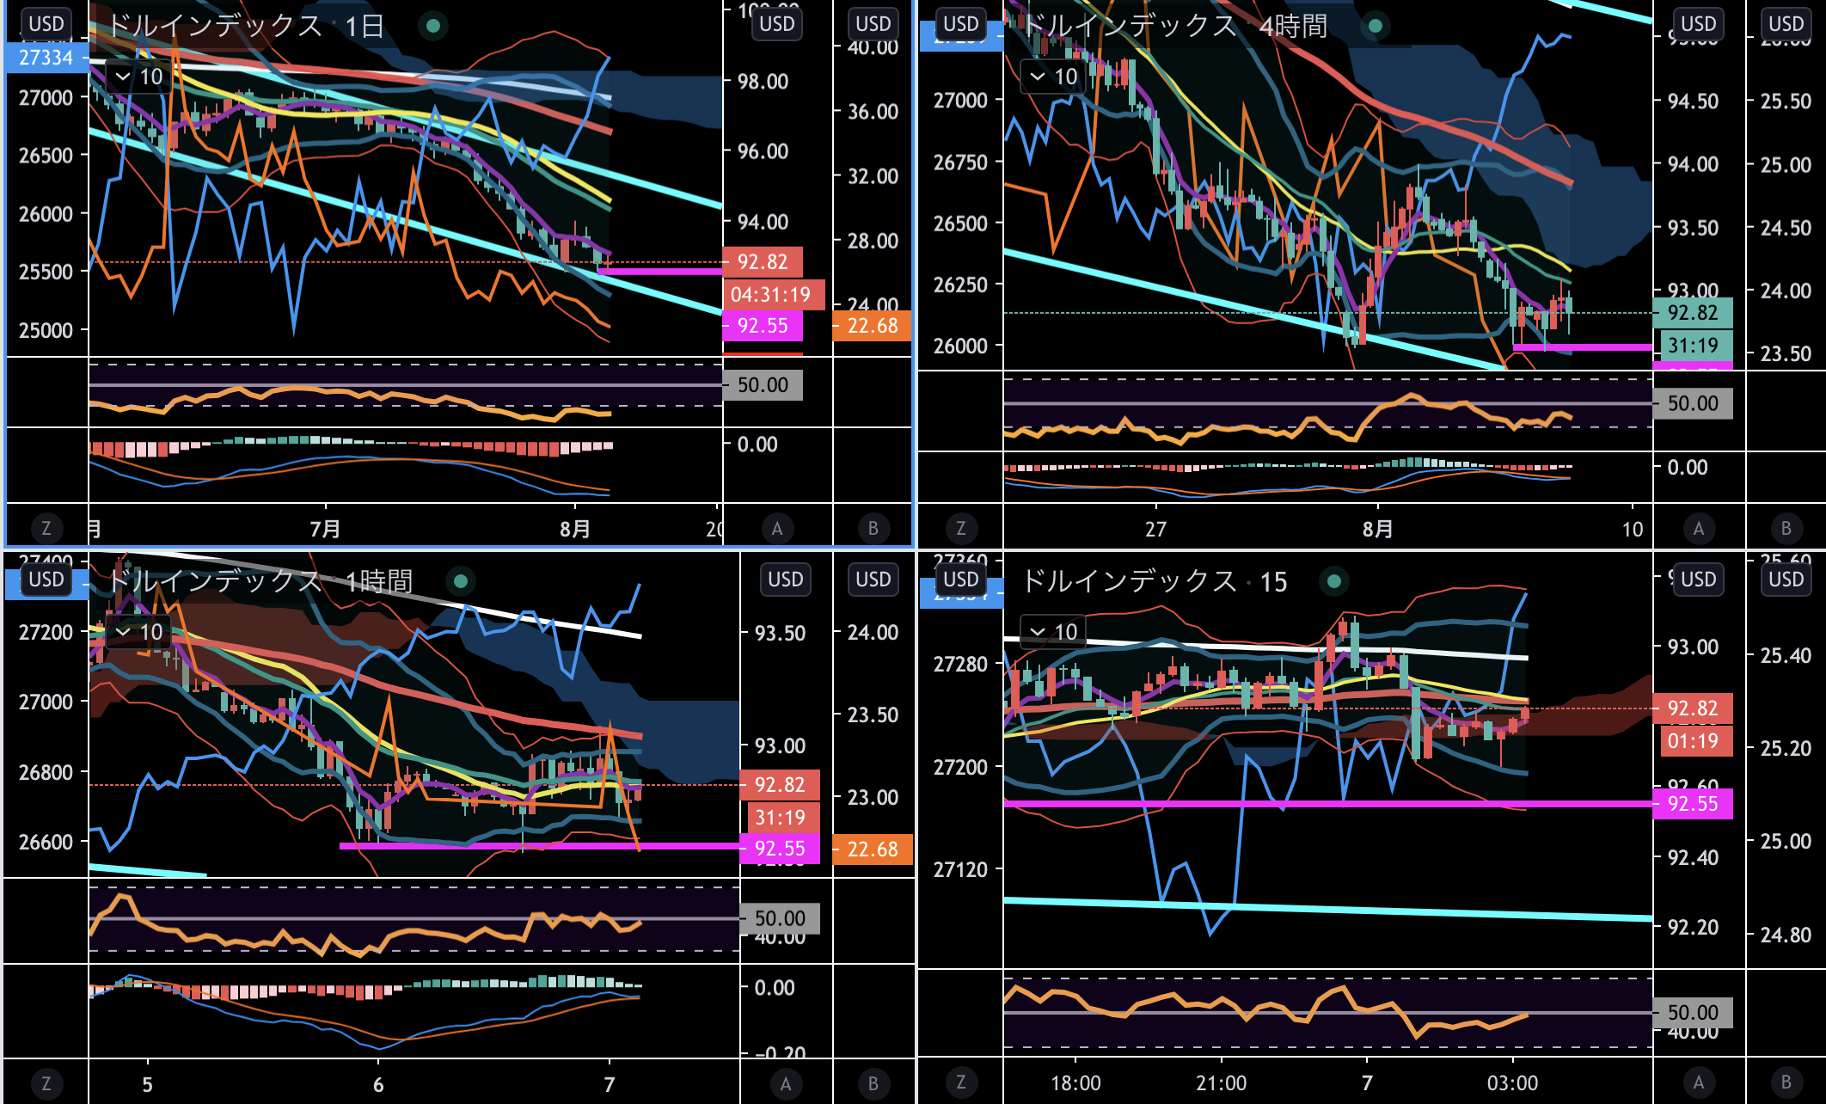Toggle A auto-scale on 4-hour chart

tap(1698, 528)
